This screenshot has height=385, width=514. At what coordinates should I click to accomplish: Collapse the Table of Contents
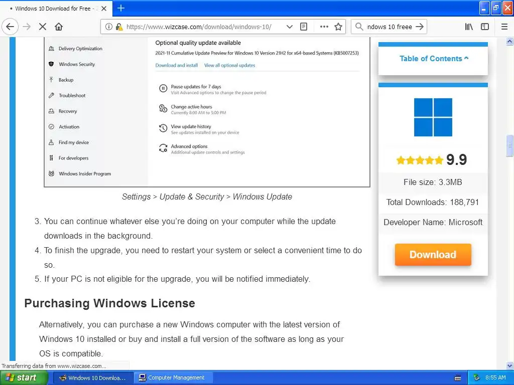pos(433,59)
